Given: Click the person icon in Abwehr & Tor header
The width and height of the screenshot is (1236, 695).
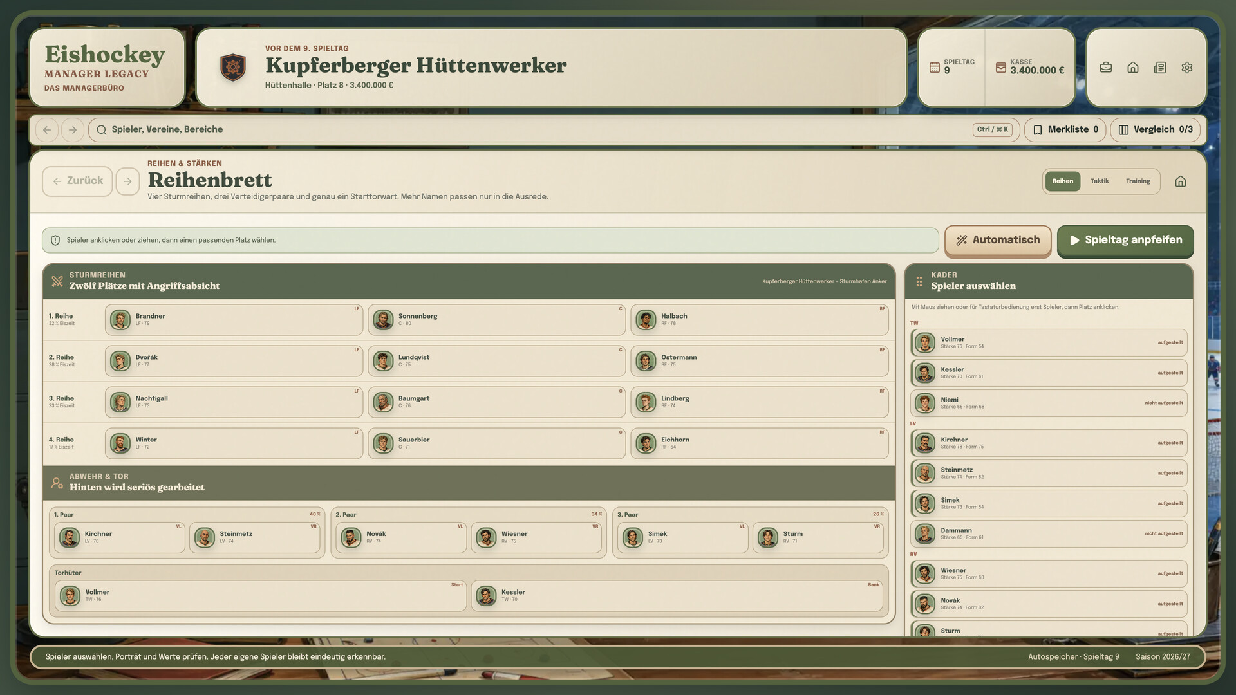Looking at the screenshot, I should 57,483.
